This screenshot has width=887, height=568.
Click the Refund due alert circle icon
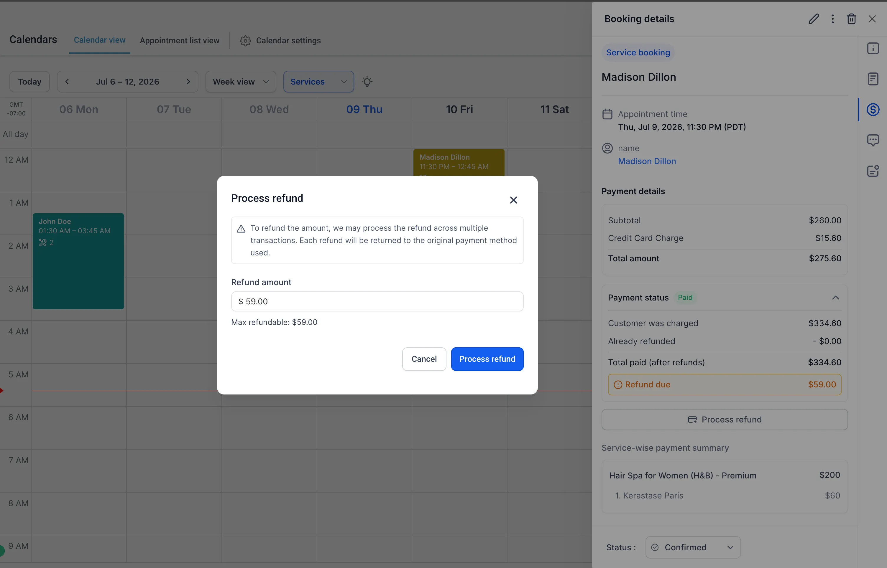(x=617, y=385)
